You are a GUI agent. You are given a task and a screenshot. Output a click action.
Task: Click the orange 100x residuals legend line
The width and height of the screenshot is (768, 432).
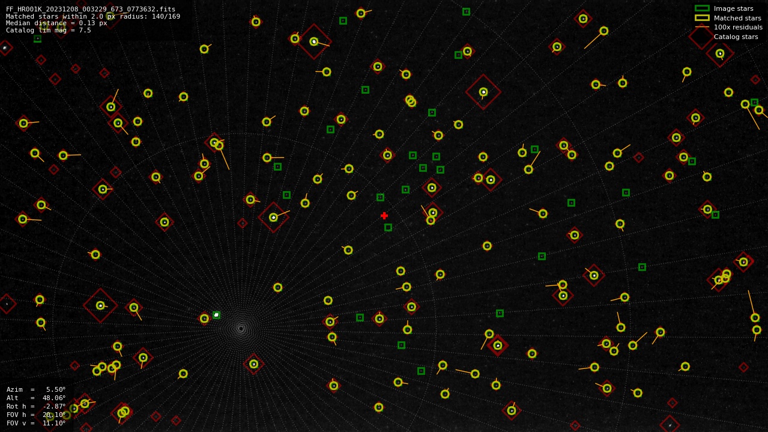pyautogui.click(x=702, y=27)
